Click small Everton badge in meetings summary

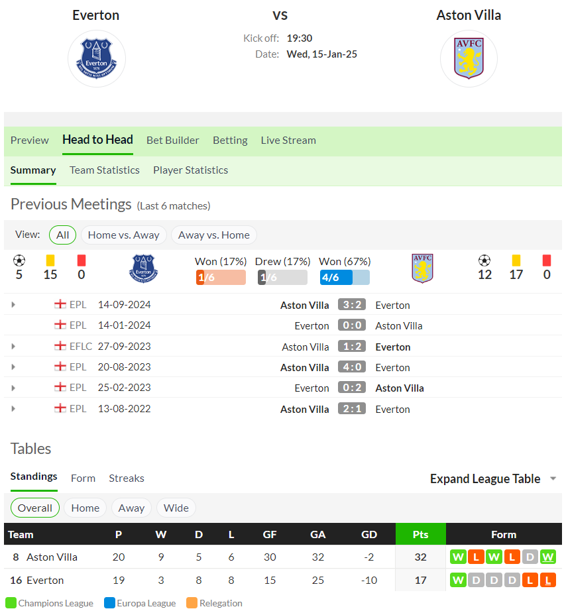(x=144, y=268)
